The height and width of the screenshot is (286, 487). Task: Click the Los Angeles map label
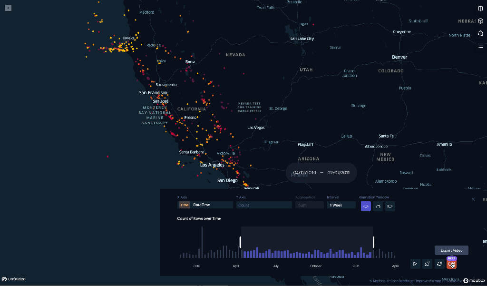(212, 165)
